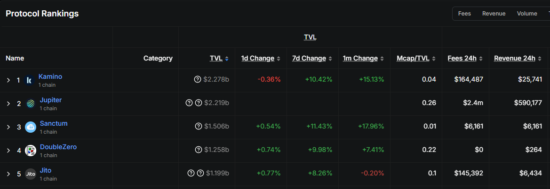550x189 pixels.
Task: Expand the Jupiter row details
Action: coord(8,104)
